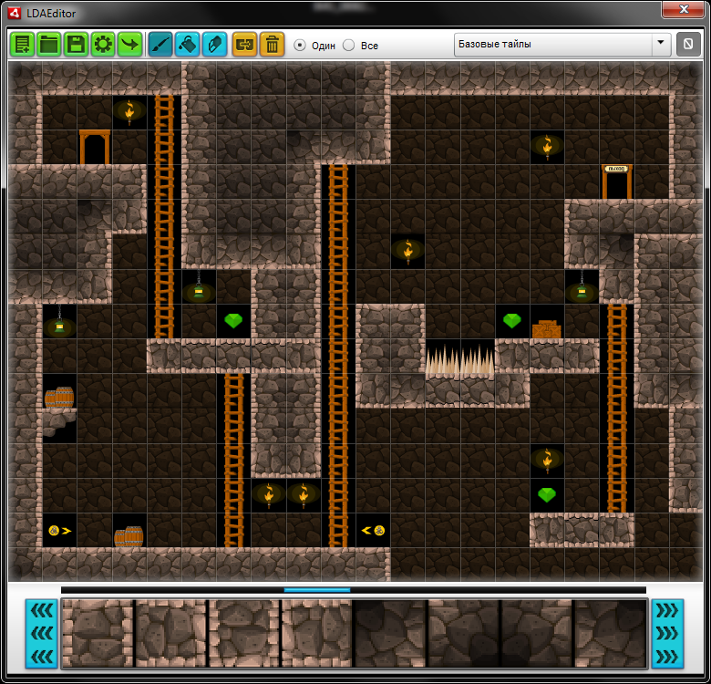The image size is (711, 684).
Task: Select the brush drawing tool
Action: [160, 44]
